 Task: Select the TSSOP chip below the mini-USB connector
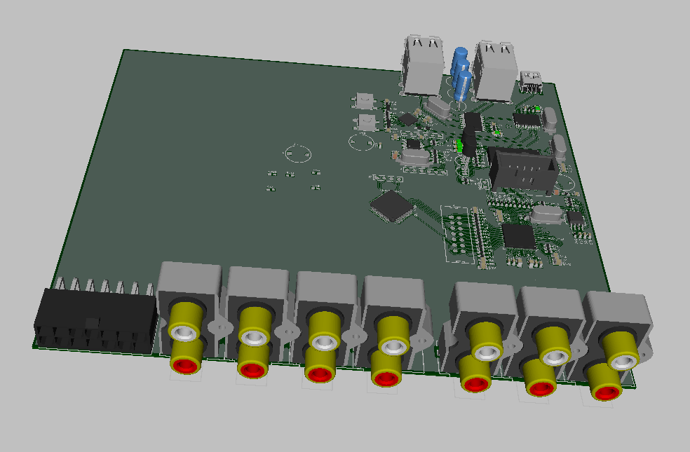527,120
